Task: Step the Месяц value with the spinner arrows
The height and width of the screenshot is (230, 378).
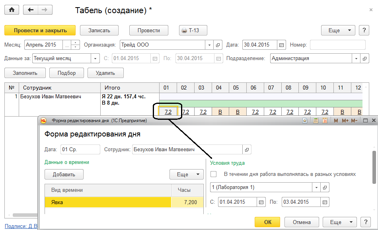Action: pos(76,45)
